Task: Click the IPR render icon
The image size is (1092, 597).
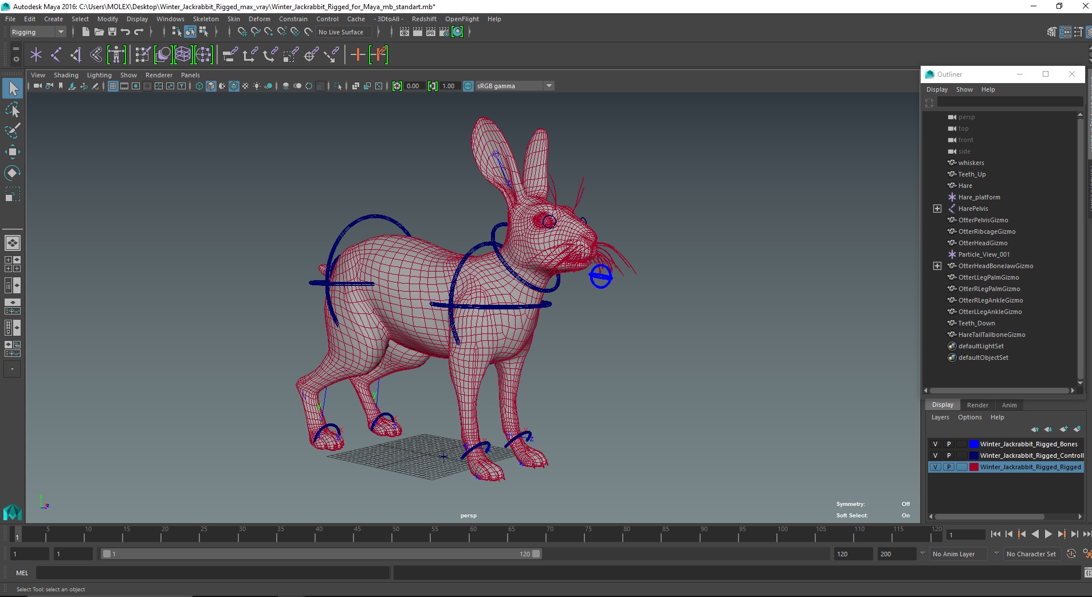Action: point(431,32)
